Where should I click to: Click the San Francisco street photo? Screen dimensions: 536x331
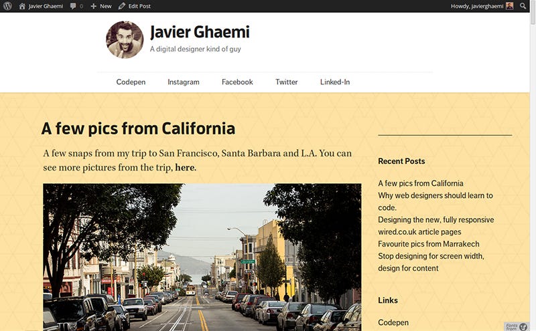pyautogui.click(x=202, y=257)
